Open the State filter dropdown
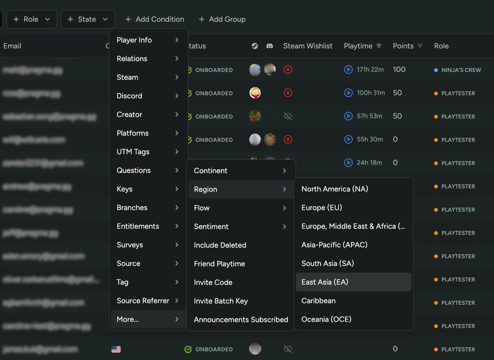The height and width of the screenshot is (360, 494). (88, 19)
